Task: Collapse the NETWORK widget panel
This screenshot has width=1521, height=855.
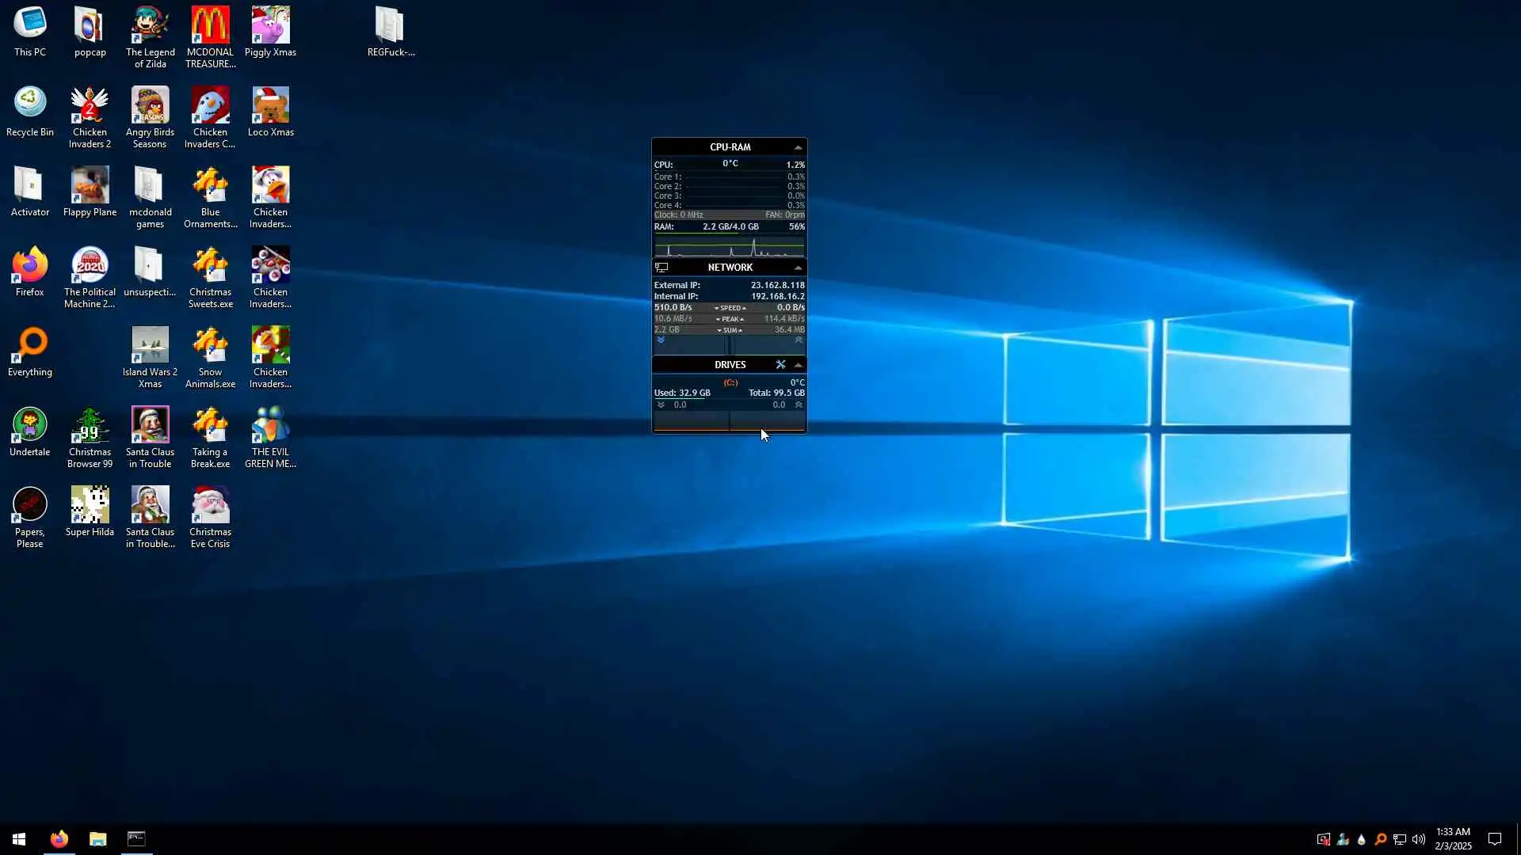Action: (798, 268)
